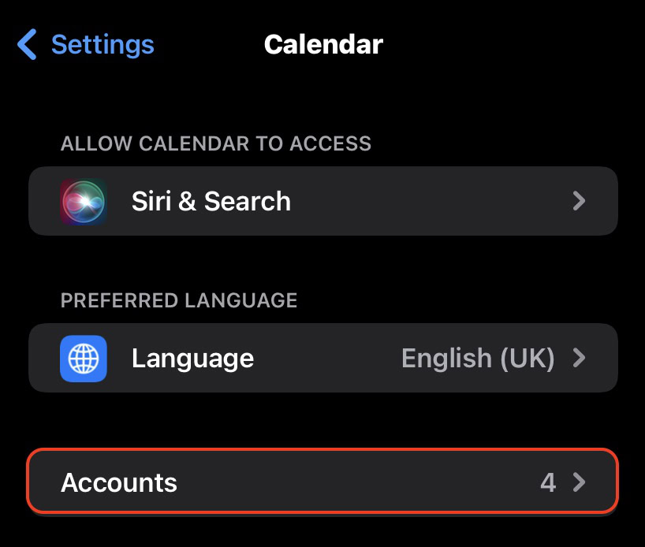
Task: Open the Siri & Search label
Action: [211, 202]
